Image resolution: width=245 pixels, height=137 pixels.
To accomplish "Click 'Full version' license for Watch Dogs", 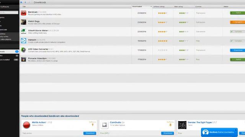I will point(201,22).
